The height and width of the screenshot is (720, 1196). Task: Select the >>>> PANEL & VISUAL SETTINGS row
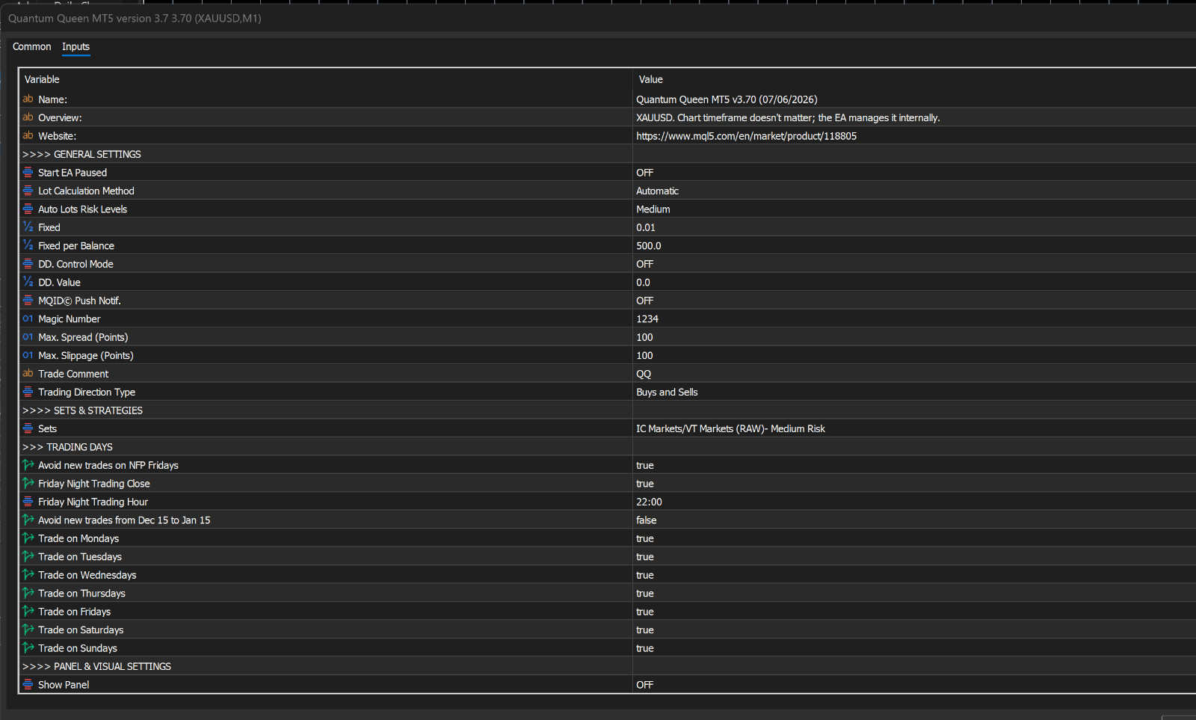coord(607,666)
